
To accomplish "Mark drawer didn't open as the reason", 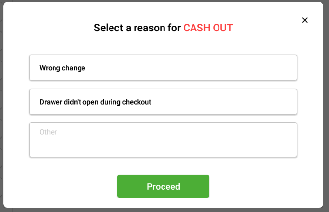I will tap(163, 102).
